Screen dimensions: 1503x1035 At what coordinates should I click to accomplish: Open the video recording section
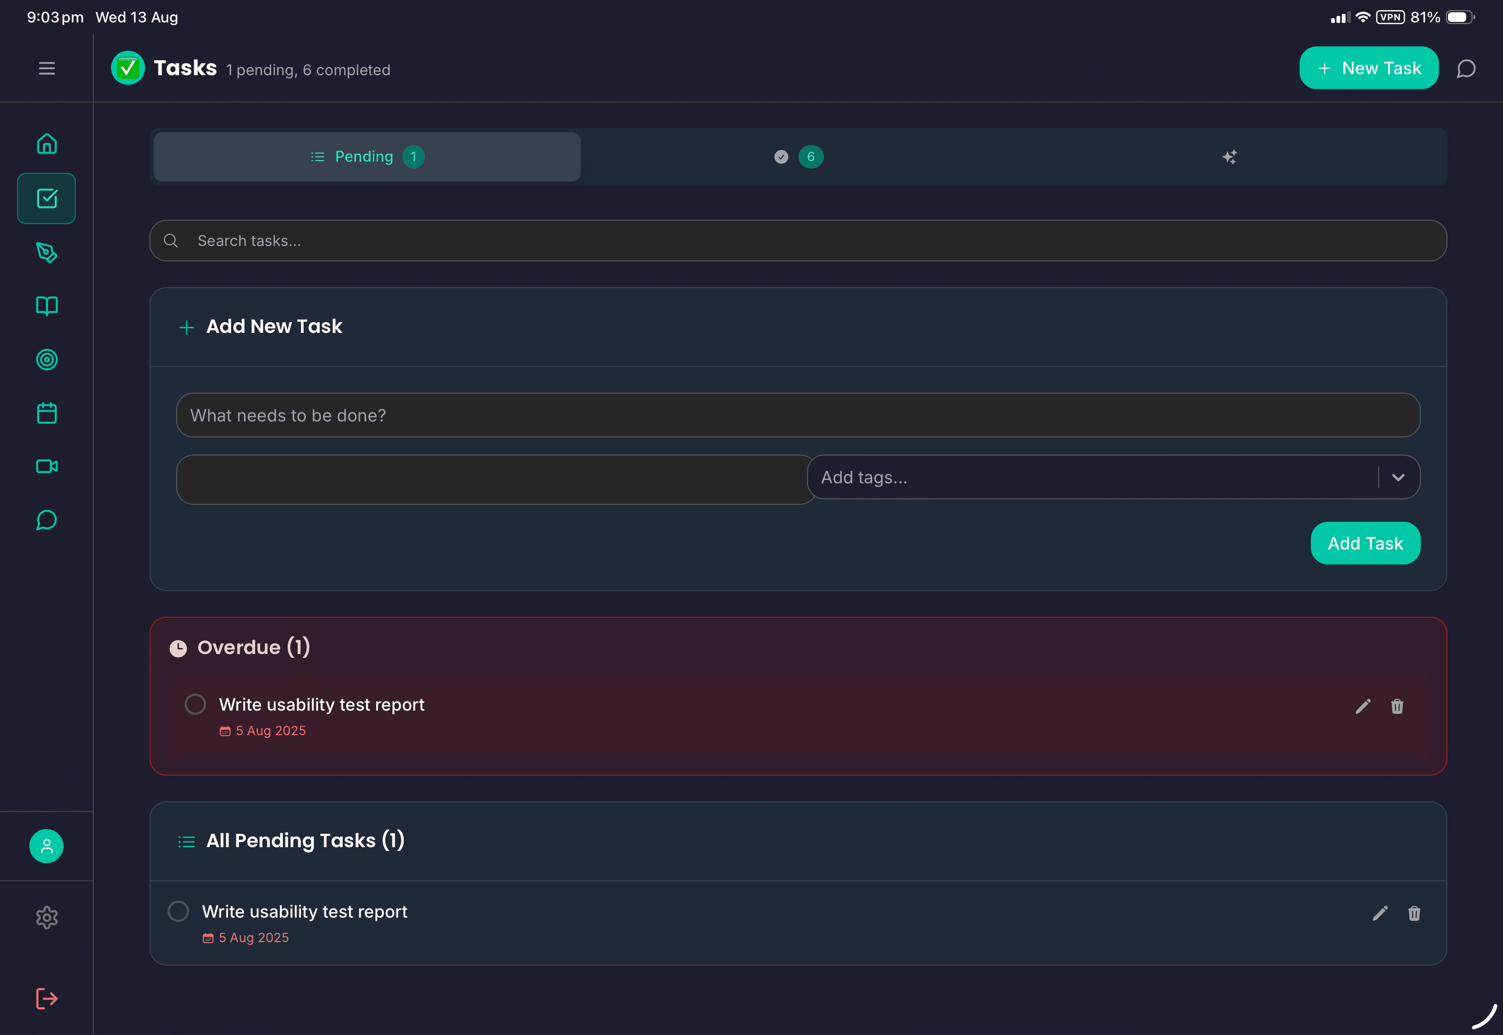tap(46, 466)
